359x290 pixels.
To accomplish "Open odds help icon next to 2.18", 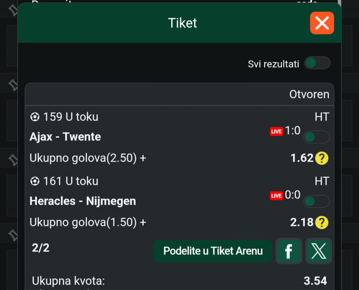I will 322,222.
